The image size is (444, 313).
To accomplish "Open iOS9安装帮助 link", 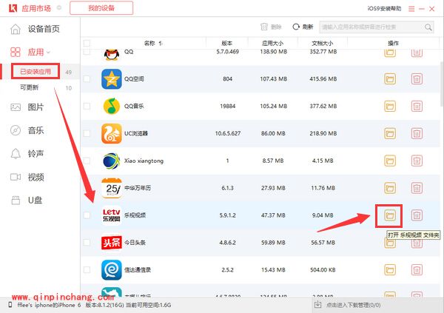I will (384, 8).
